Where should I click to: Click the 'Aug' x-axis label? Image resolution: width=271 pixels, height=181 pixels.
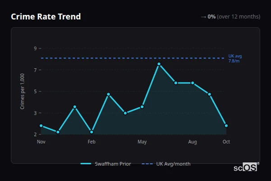[192, 142]
